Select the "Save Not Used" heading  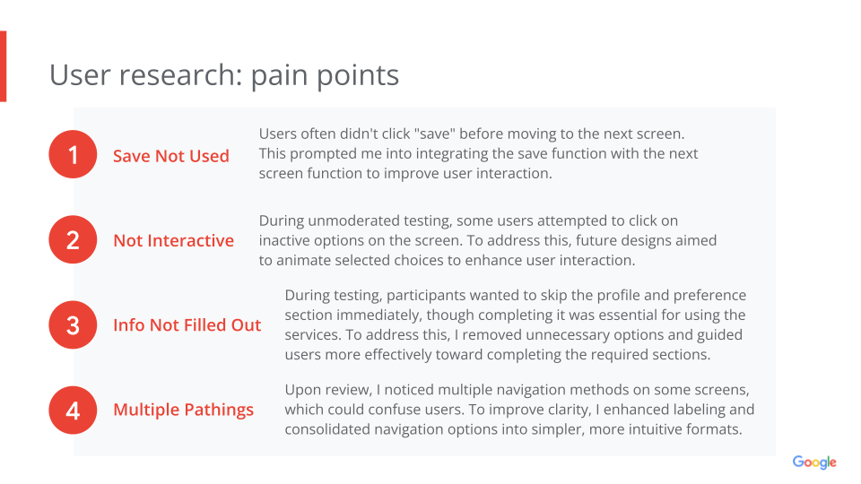(x=170, y=156)
